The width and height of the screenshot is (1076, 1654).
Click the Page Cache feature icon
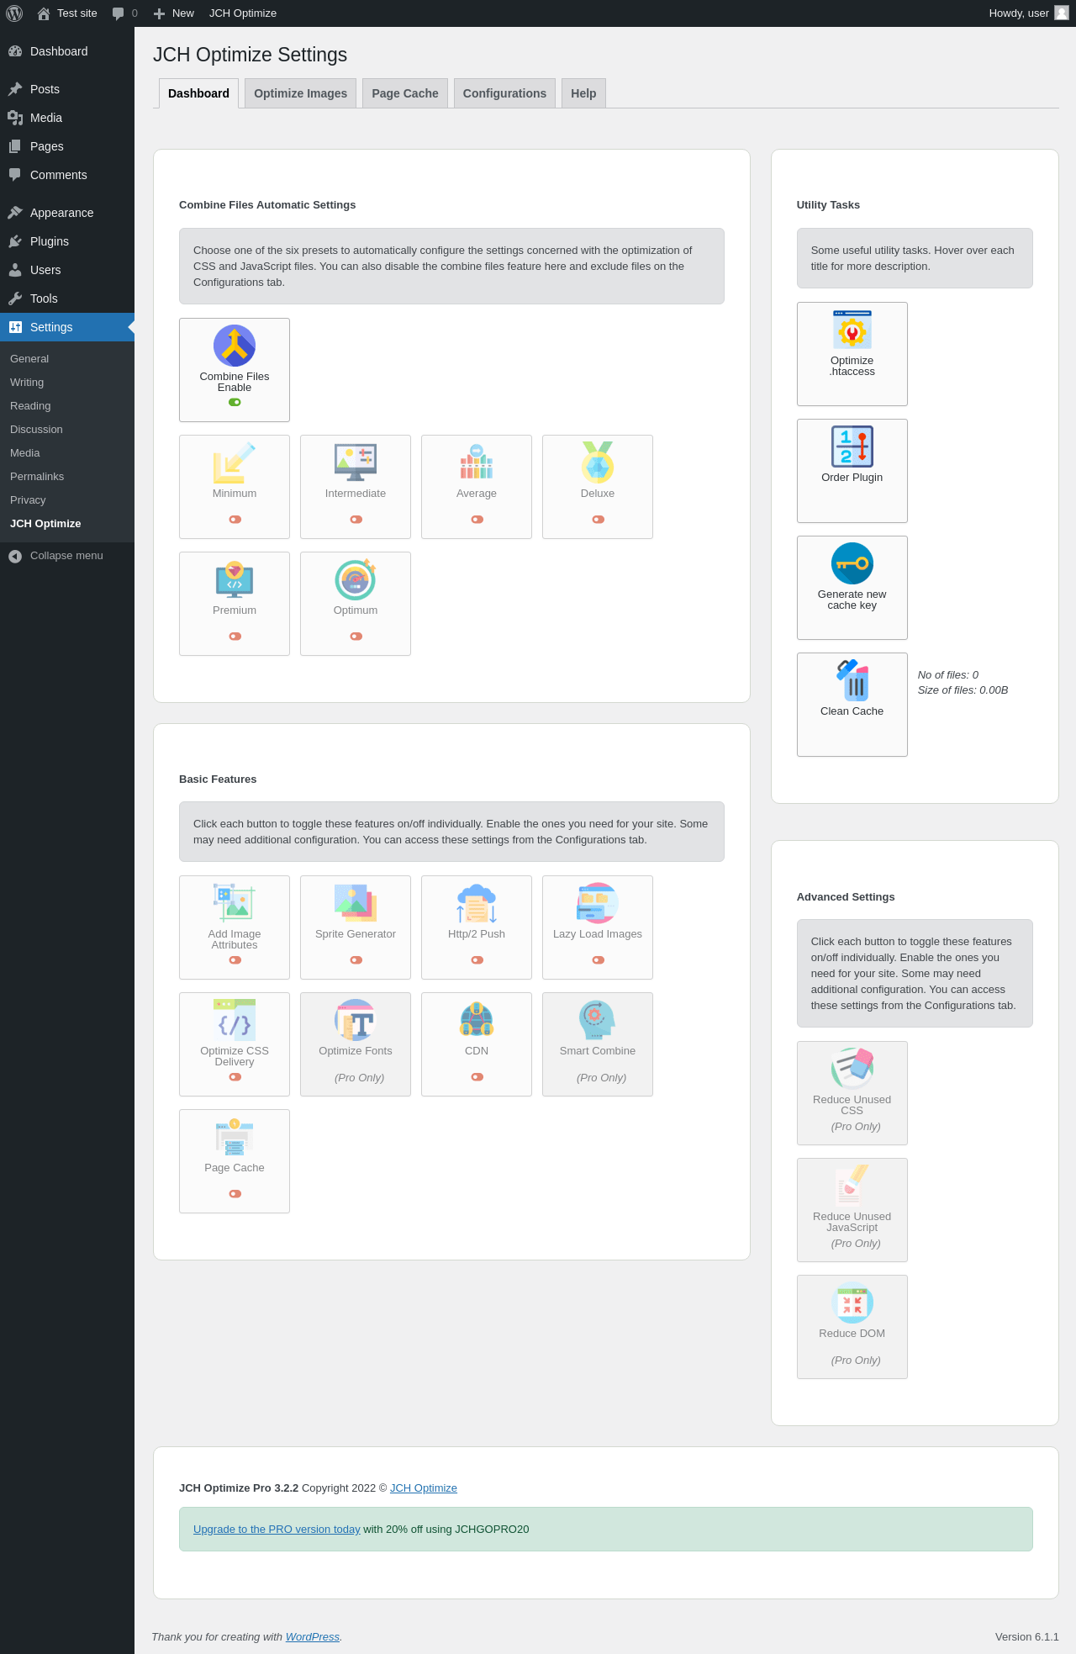point(235,1137)
